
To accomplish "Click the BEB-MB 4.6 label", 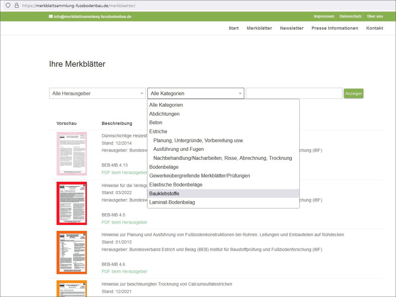I will [113, 264].
